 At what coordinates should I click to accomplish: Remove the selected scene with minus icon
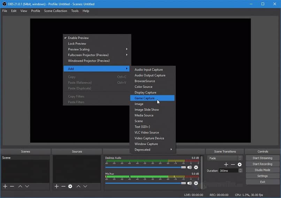(x=12, y=186)
